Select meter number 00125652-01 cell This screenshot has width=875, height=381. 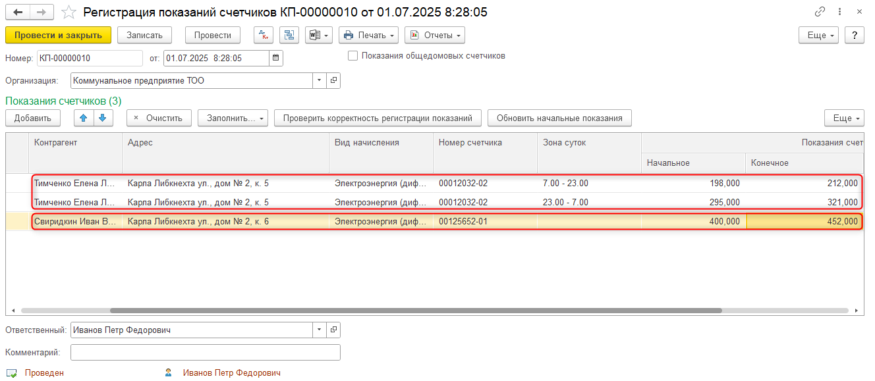pos(485,222)
